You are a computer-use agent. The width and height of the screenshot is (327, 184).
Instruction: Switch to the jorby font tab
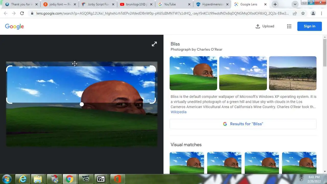pyautogui.click(x=59, y=4)
